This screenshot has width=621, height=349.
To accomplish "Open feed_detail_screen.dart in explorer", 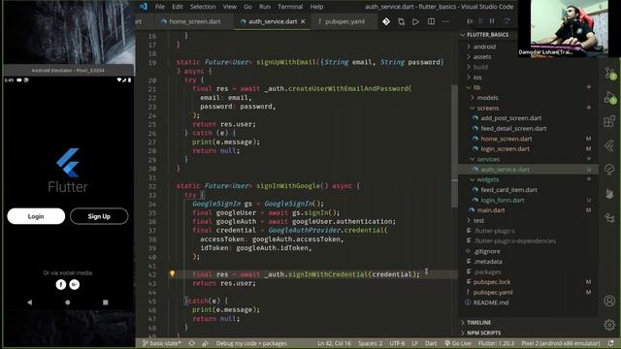I will (513, 129).
